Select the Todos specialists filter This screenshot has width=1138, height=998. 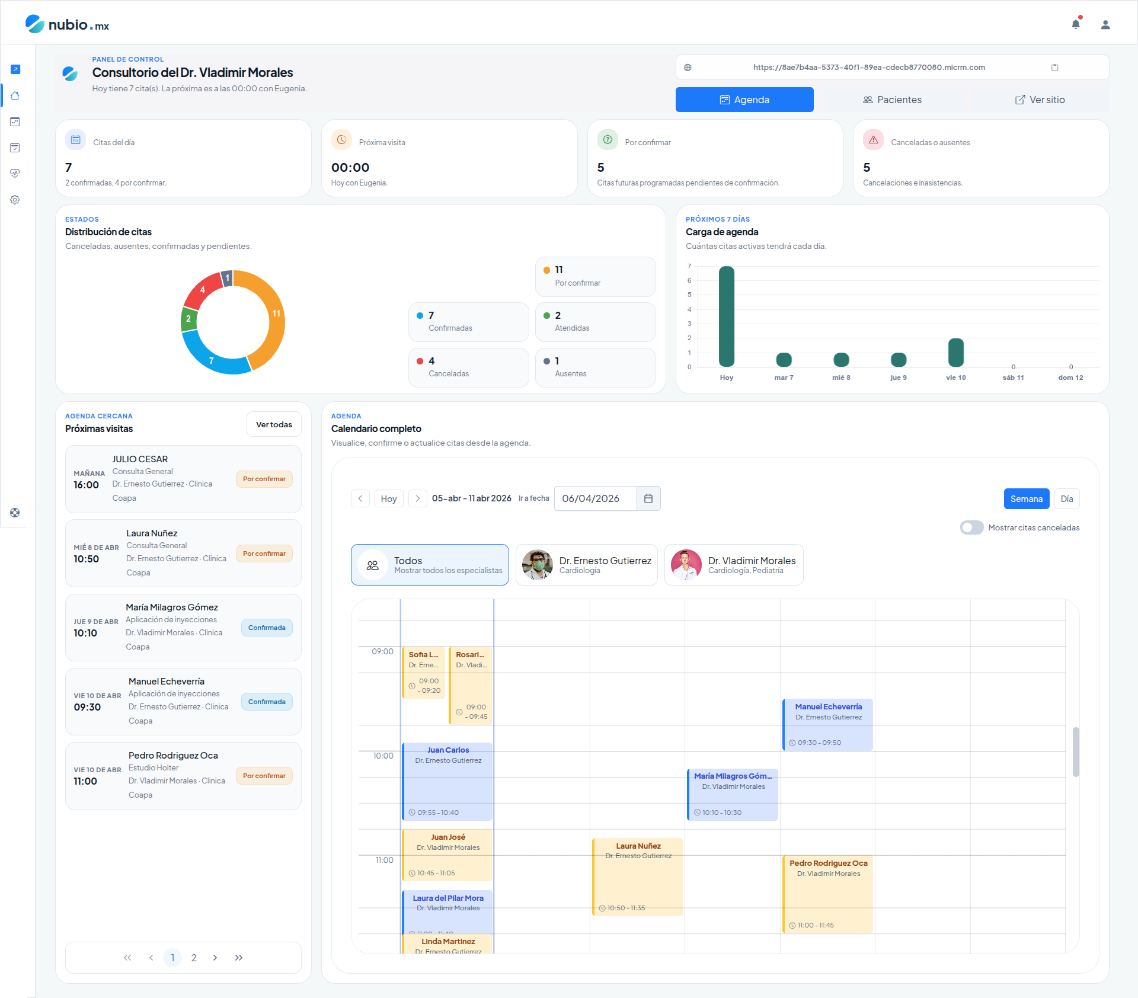(430, 565)
